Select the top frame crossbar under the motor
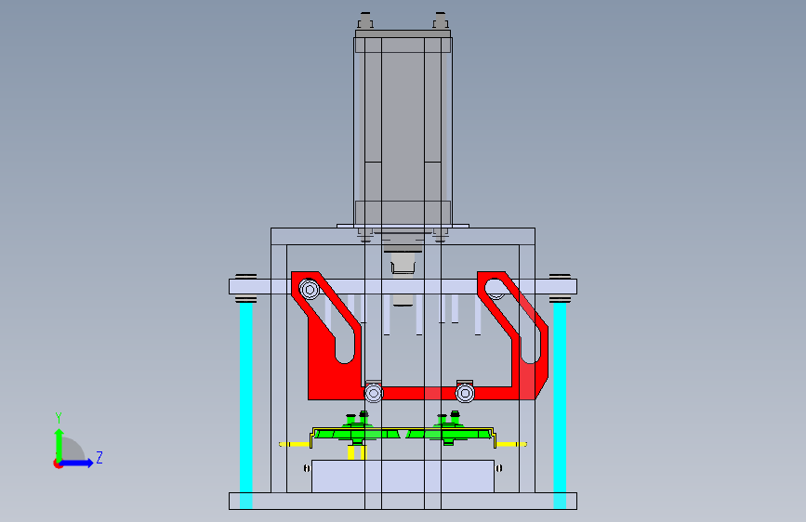The height and width of the screenshot is (522, 806). coord(403,236)
